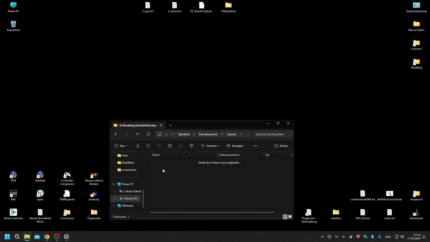Screen dimensions: 430x242
Task: Select the HotkeyMod desktop folder
Action: click(228, 7)
